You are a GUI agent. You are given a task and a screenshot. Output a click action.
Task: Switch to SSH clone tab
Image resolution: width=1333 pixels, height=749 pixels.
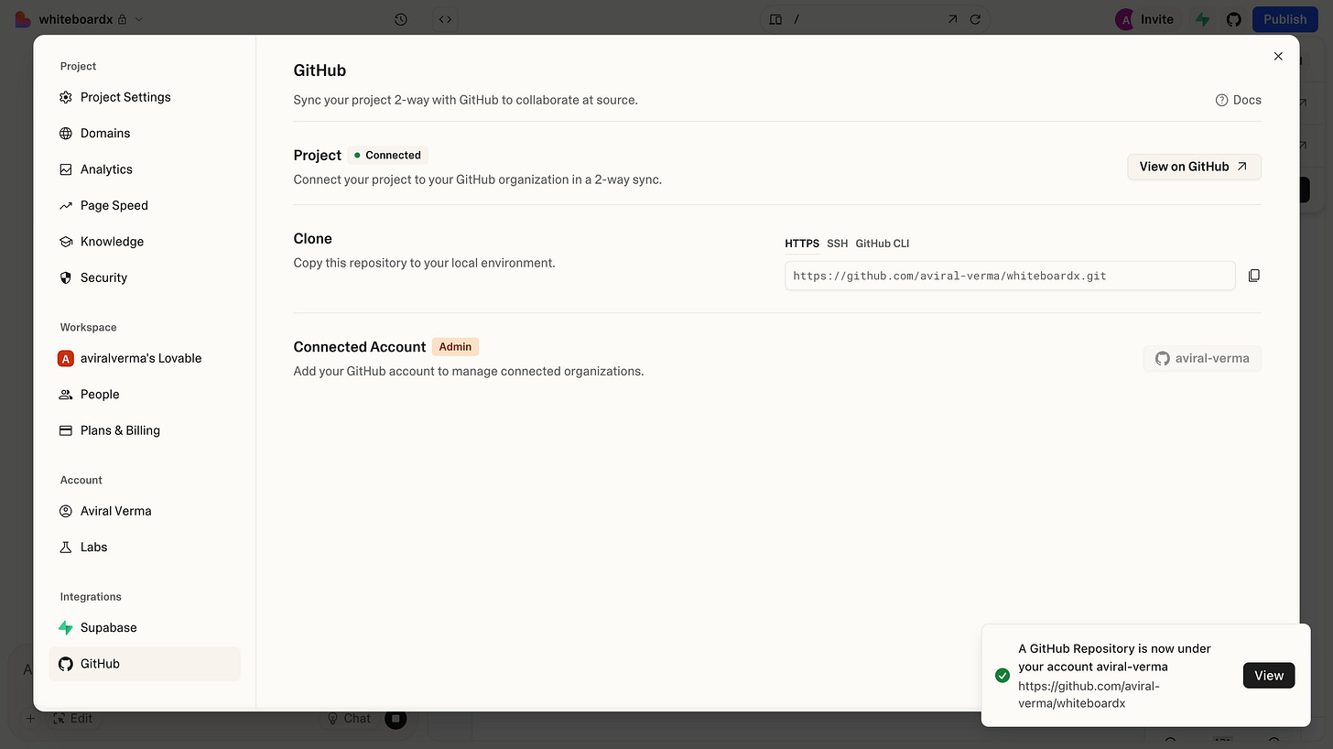click(x=838, y=244)
